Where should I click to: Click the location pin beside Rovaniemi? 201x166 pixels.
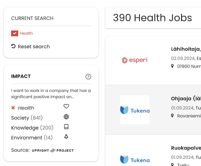[x=173, y=116]
